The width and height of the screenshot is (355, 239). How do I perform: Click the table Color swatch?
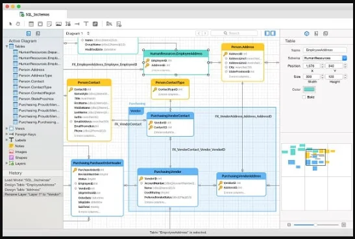[310, 89]
